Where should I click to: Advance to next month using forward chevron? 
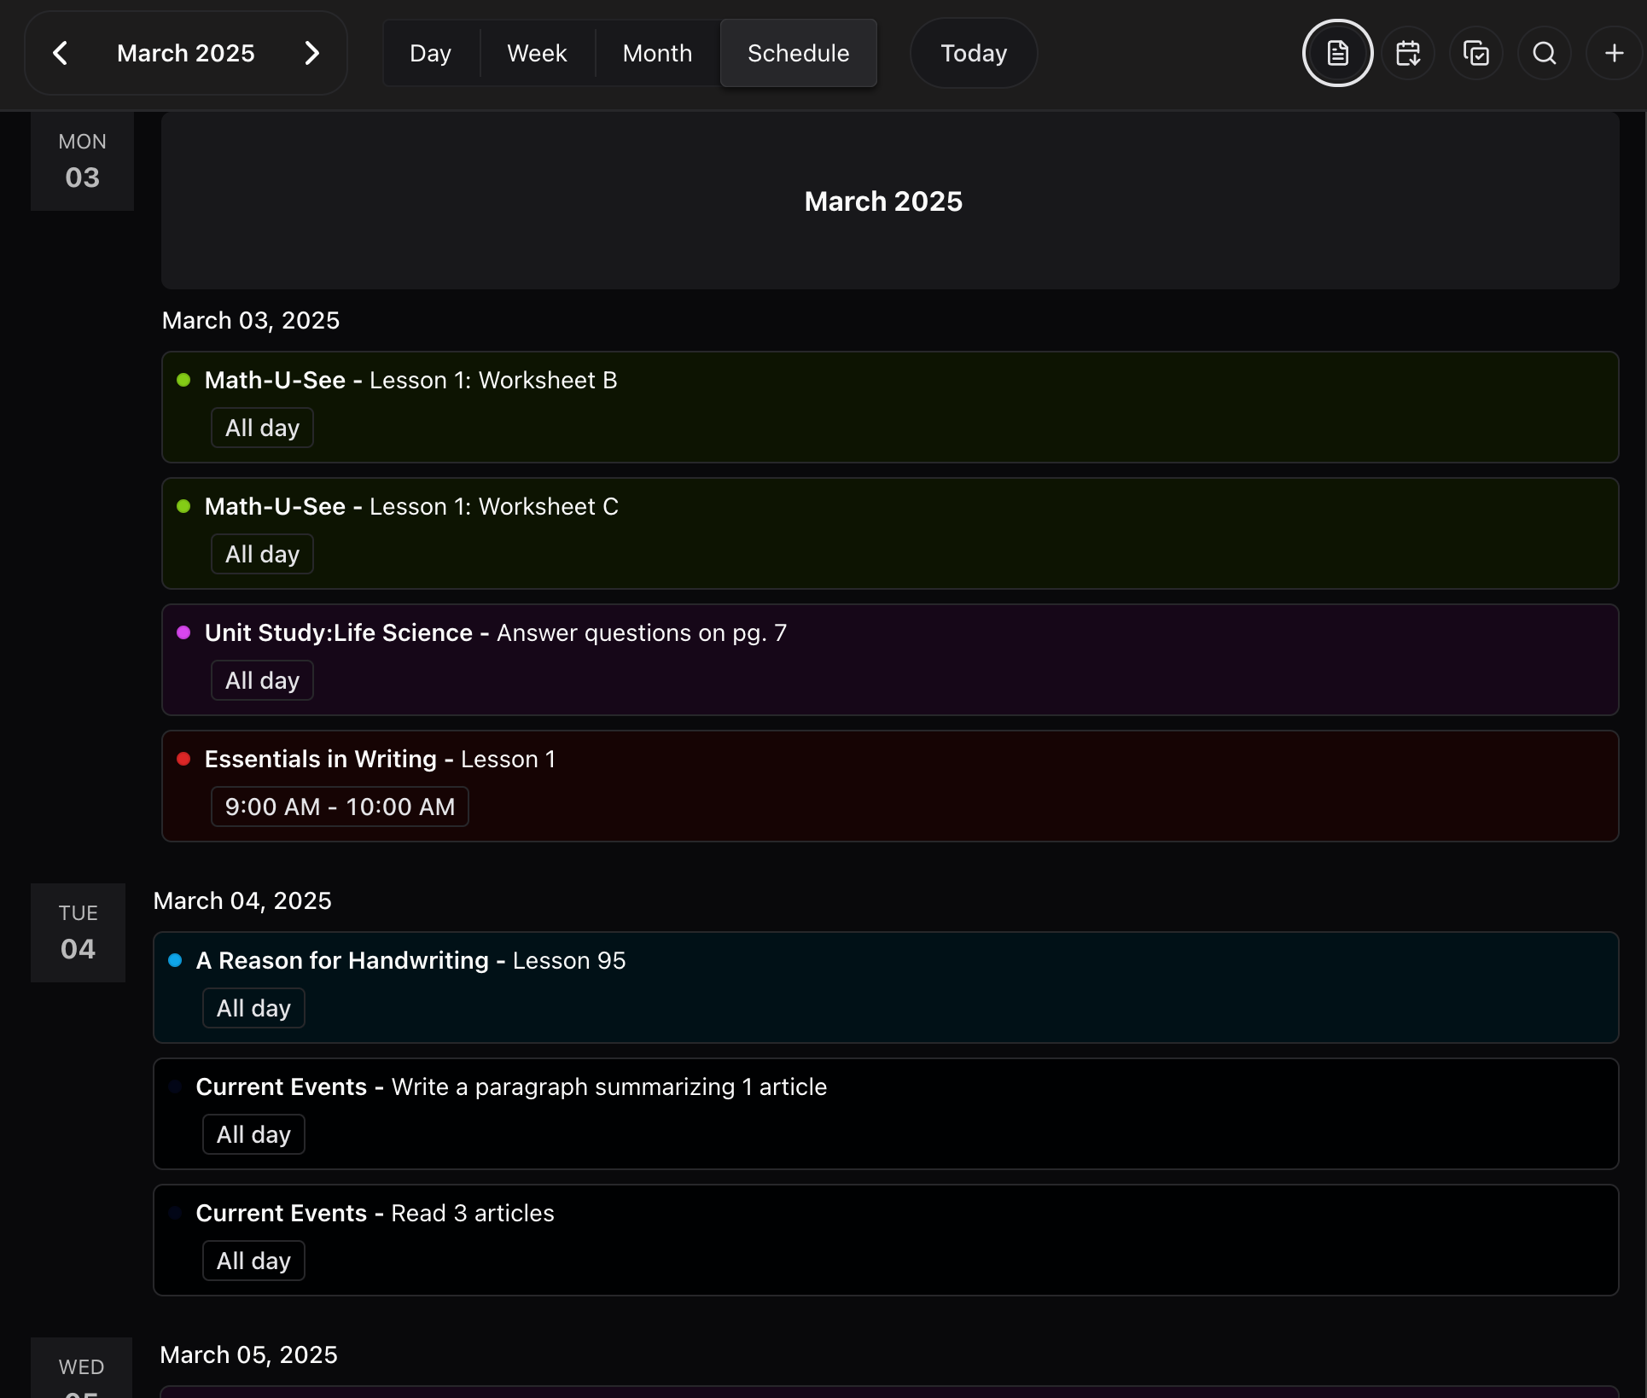[x=312, y=53]
